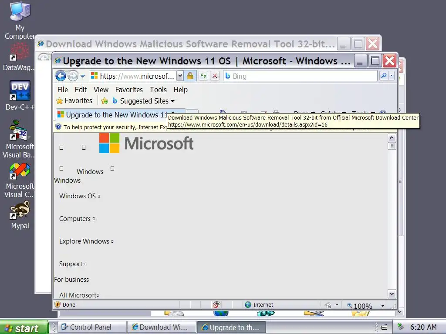Screen dimensions: 446x334
Task: Open the search provider dropdown arrow
Action: point(392,76)
